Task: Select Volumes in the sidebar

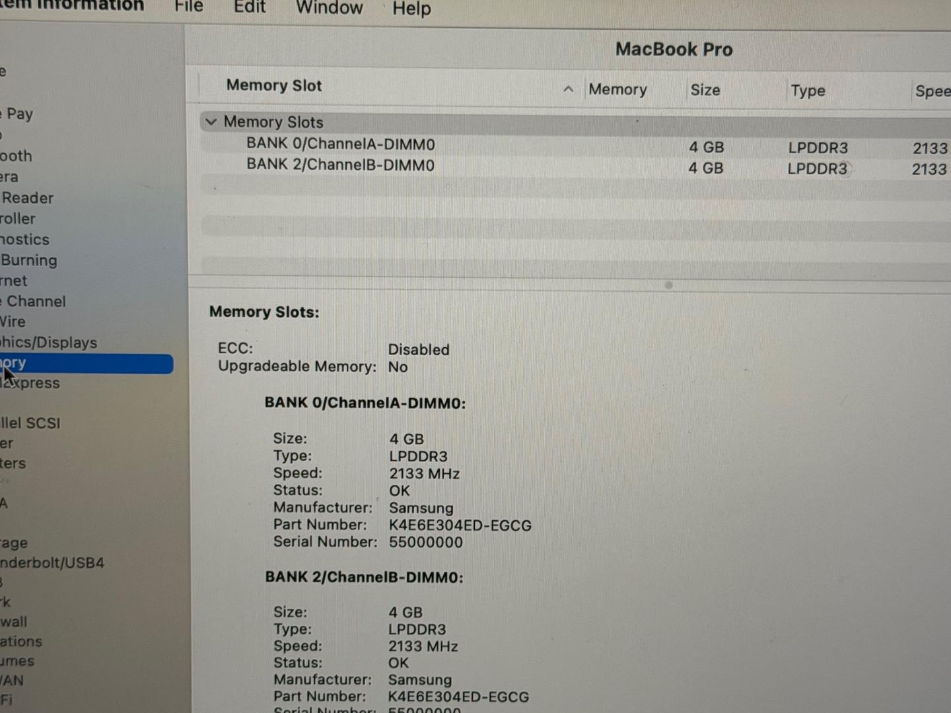Action: (x=17, y=661)
